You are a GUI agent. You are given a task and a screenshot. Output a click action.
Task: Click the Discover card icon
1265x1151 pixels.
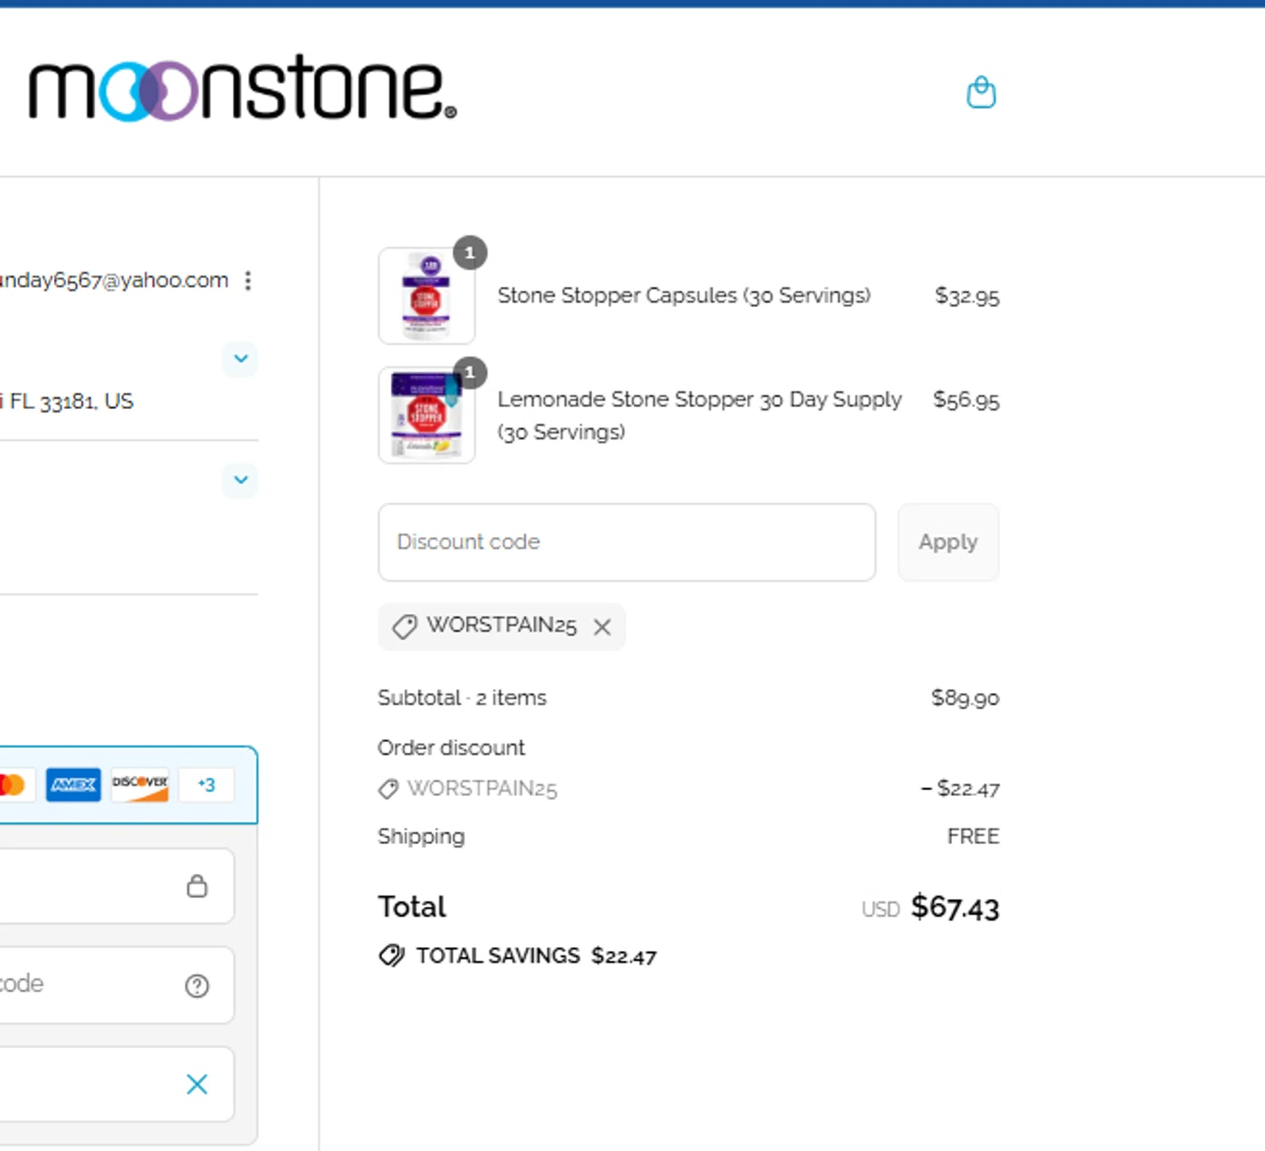140,785
